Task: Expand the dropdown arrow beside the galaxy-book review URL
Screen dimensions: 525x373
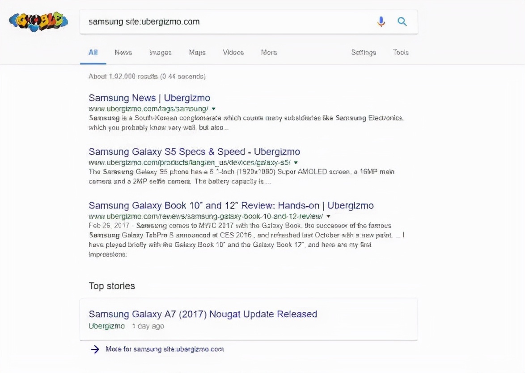Action: pyautogui.click(x=328, y=216)
